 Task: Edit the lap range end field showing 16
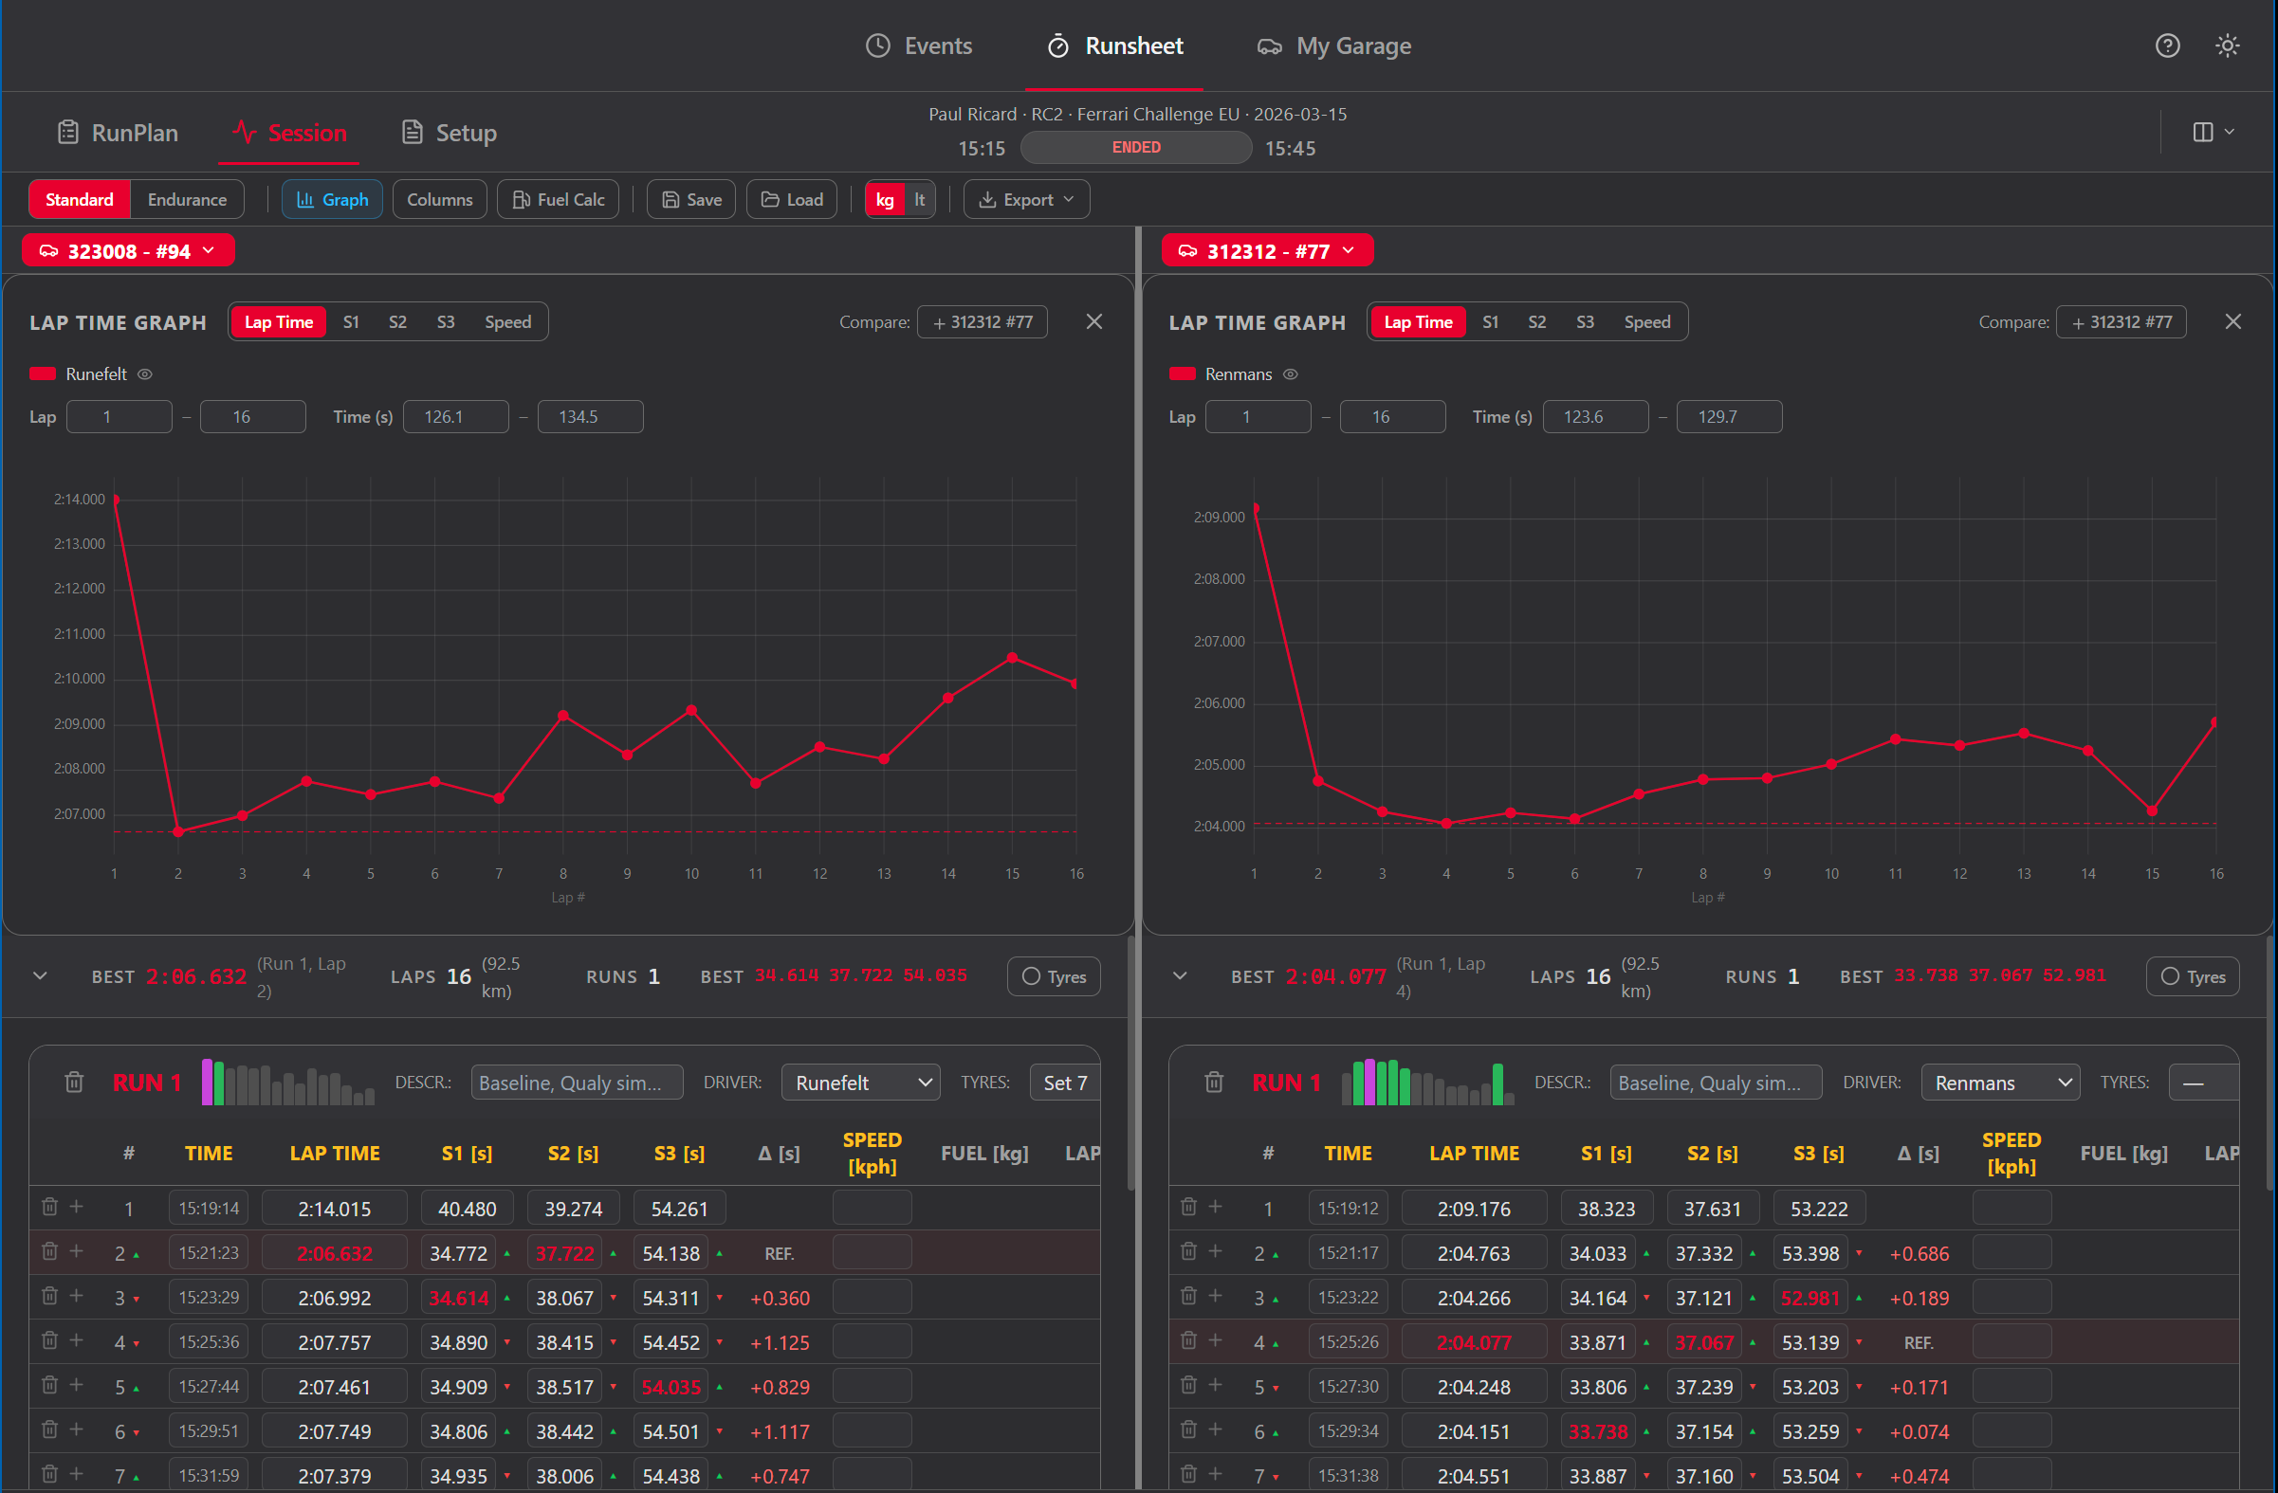click(252, 416)
